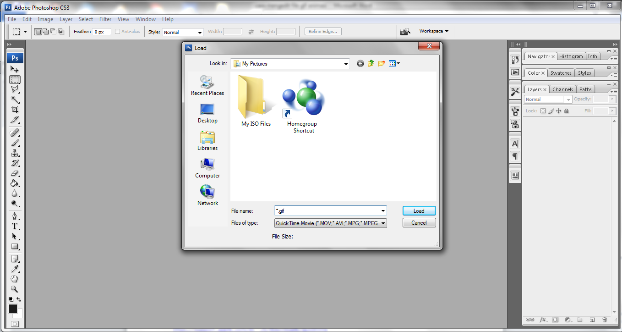This screenshot has width=622, height=332.
Task: Select the Eyedropper tool
Action: pyautogui.click(x=15, y=269)
